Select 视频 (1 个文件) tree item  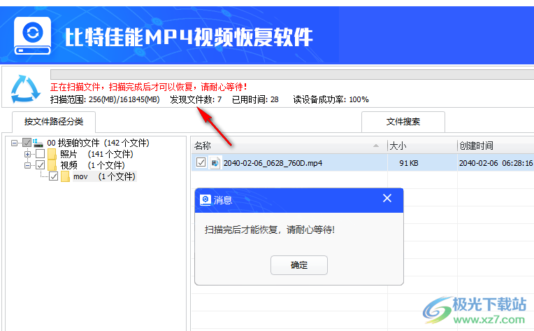pyautogui.click(x=92, y=165)
